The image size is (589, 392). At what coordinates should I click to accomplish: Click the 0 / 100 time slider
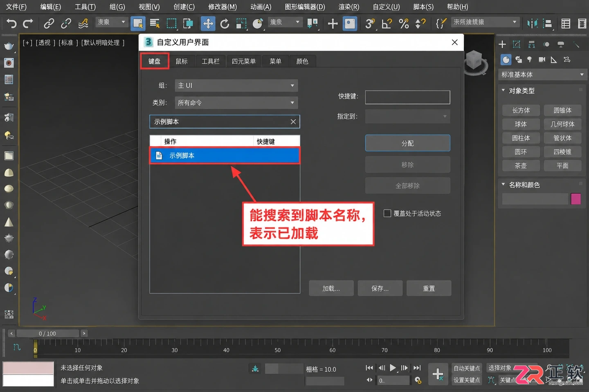click(47, 334)
